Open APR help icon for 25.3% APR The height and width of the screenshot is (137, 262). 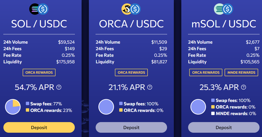tap(243, 87)
